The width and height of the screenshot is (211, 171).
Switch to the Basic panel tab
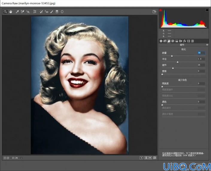[161, 41]
